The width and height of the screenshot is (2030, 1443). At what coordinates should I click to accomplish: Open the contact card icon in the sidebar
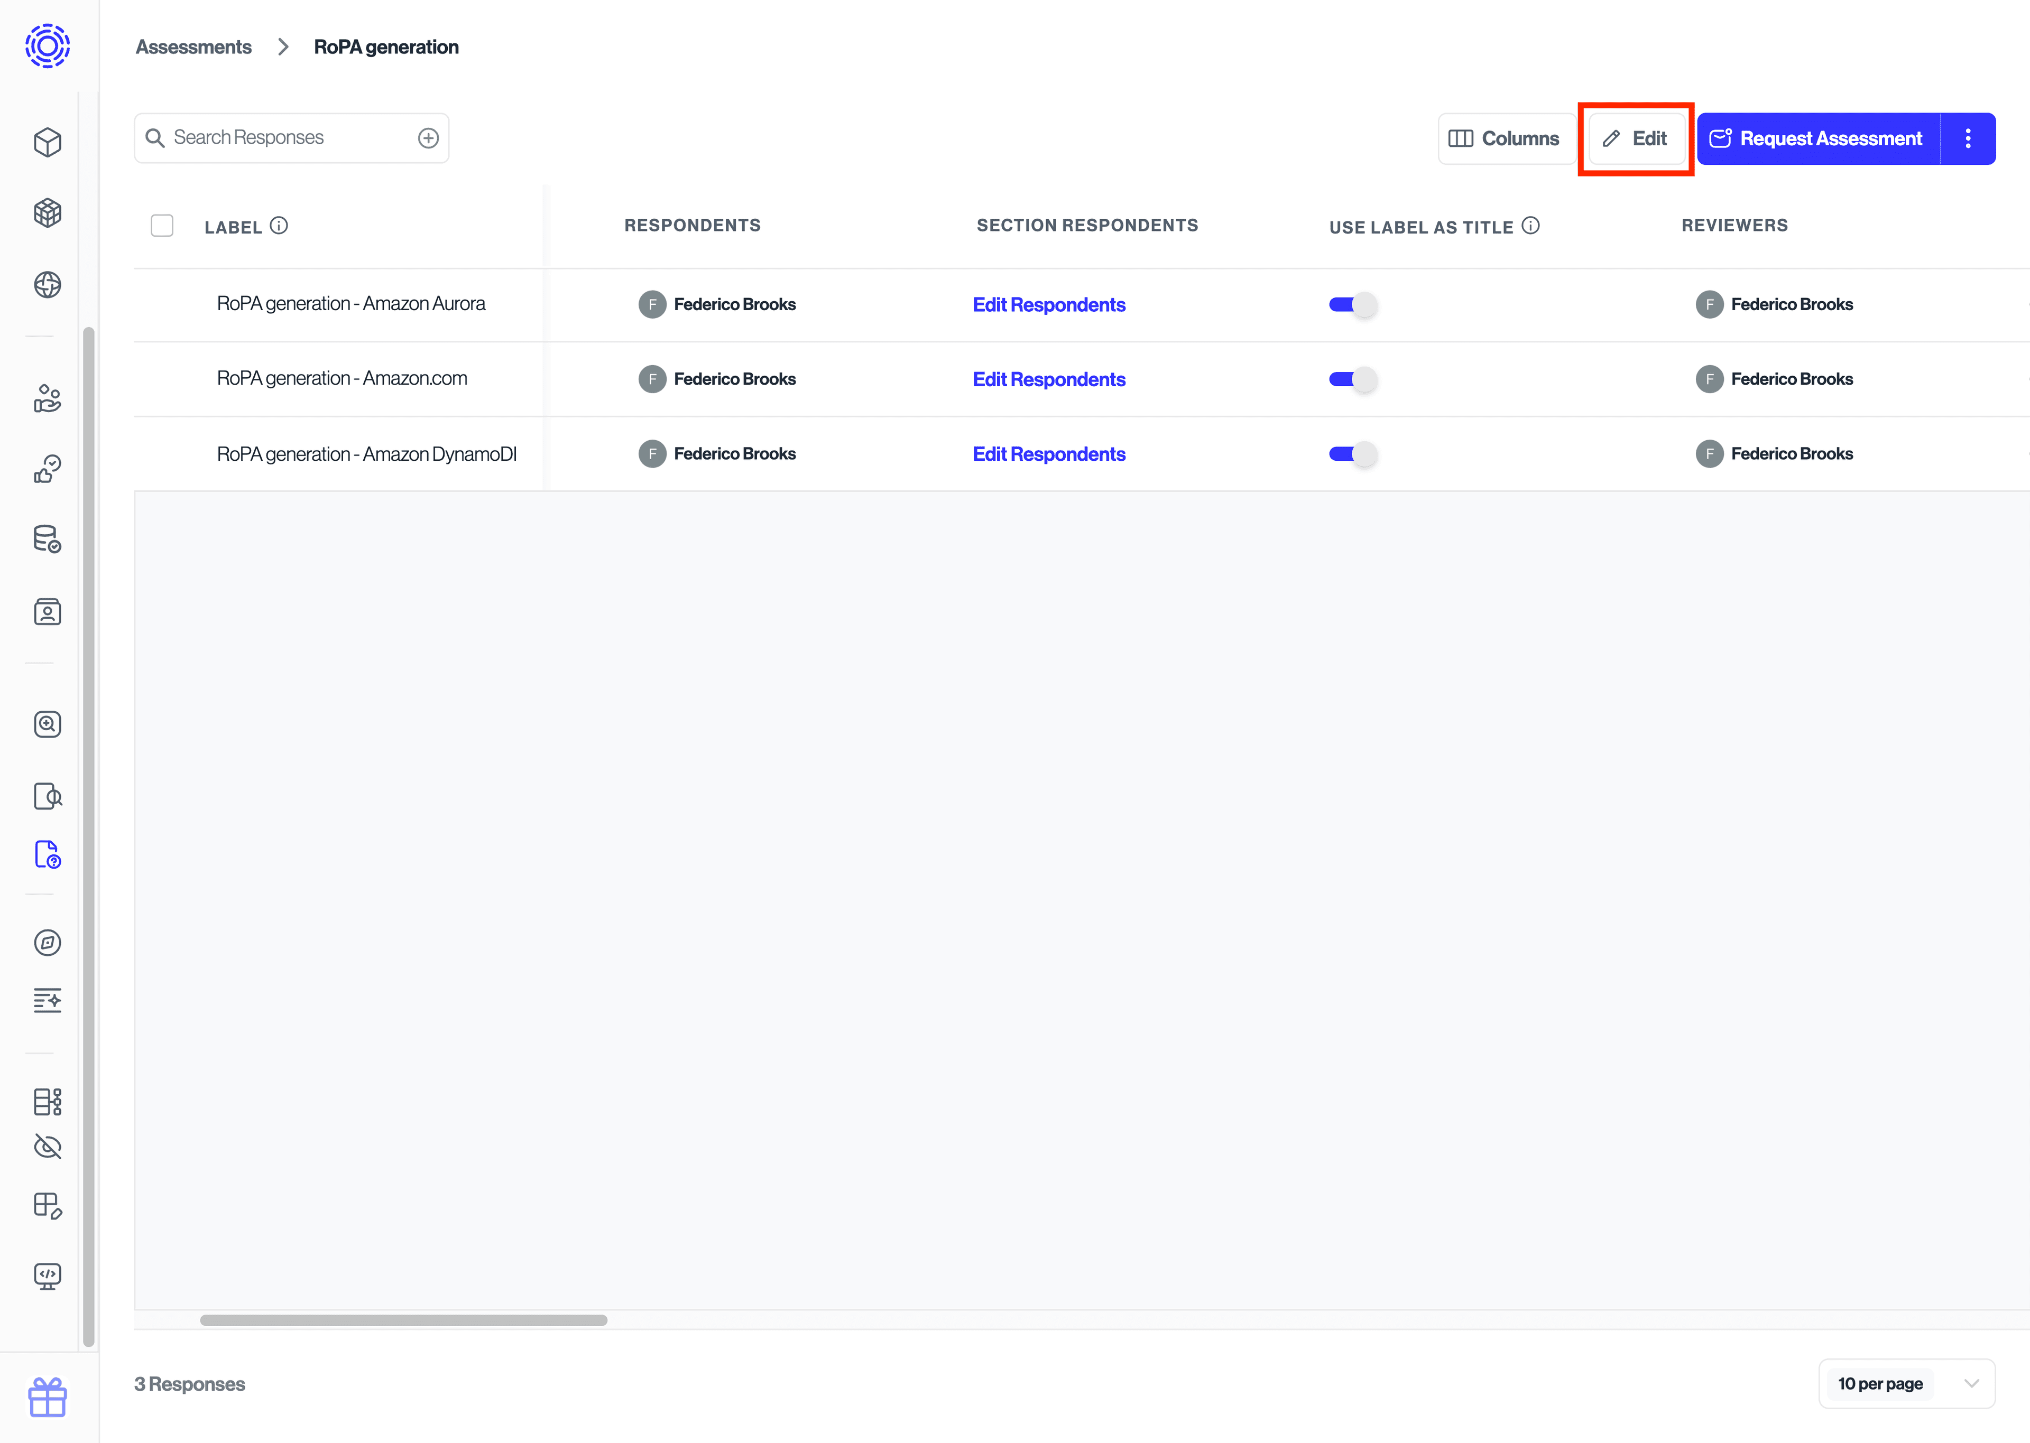pyautogui.click(x=47, y=612)
